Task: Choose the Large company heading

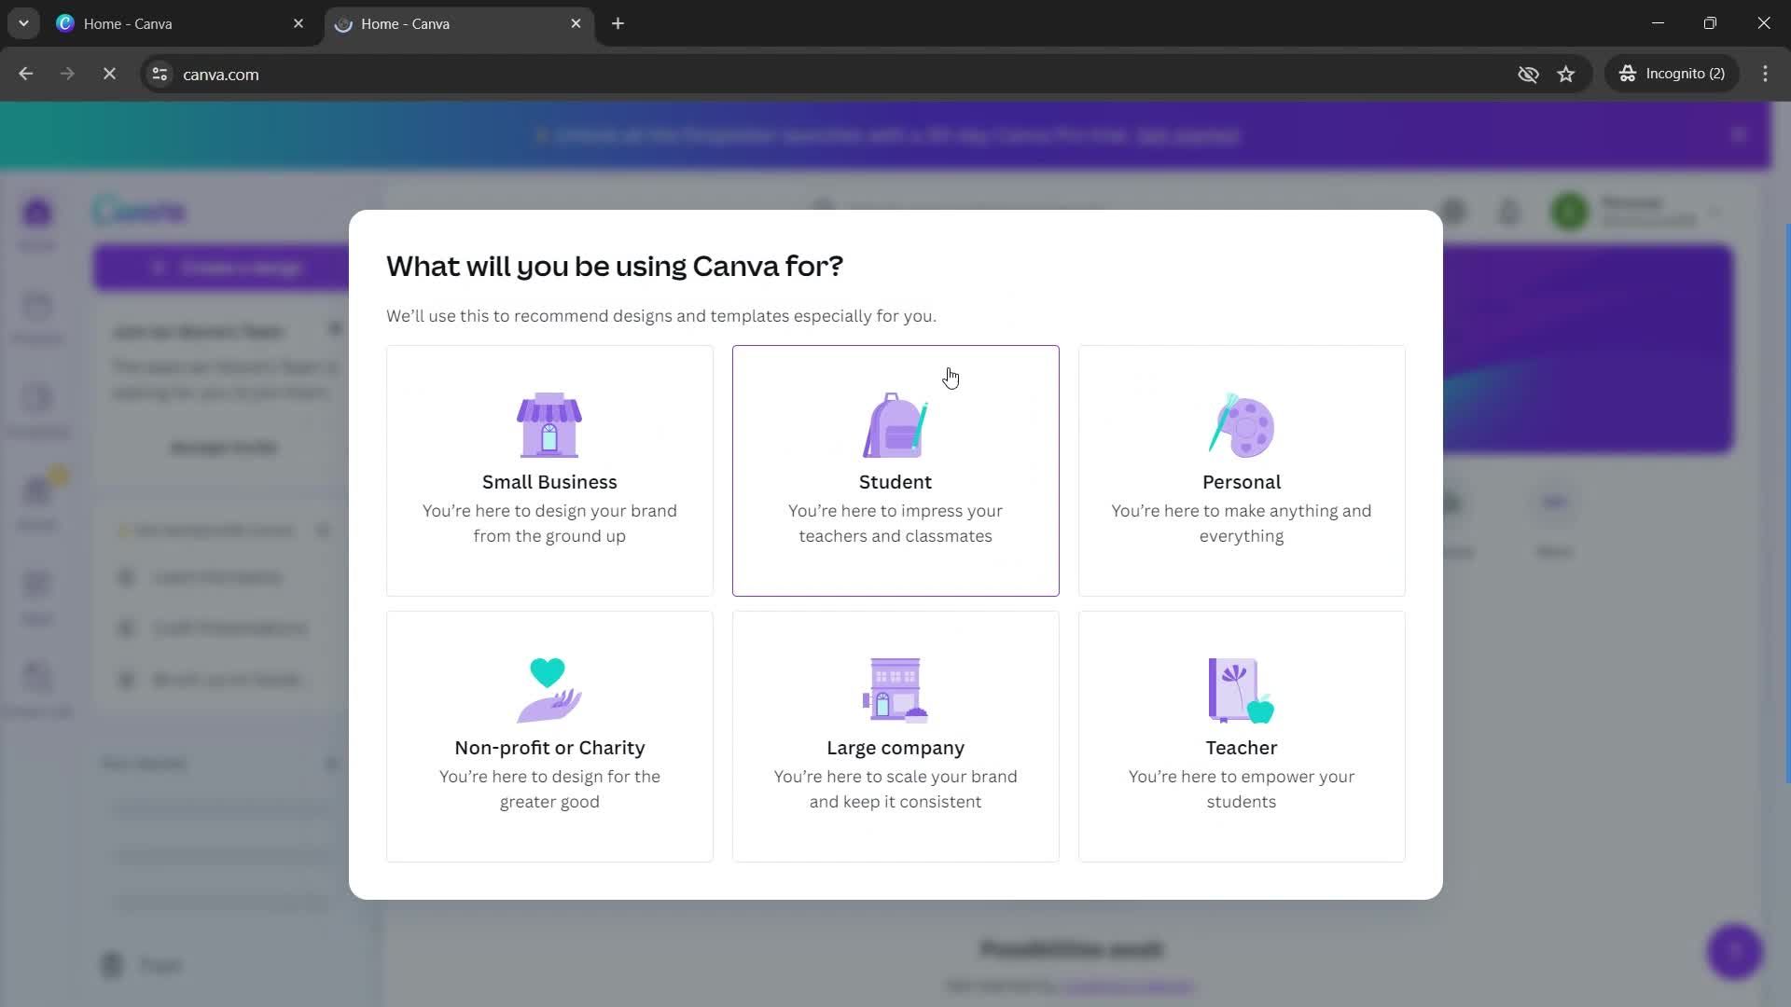Action: pyautogui.click(x=895, y=748)
